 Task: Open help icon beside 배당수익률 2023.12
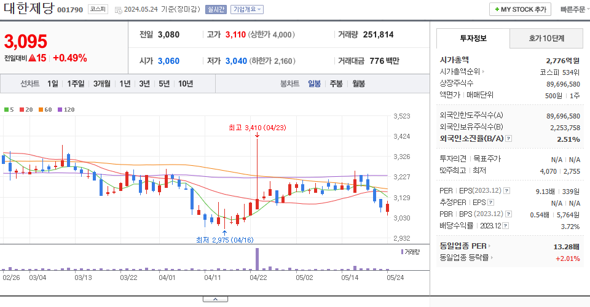click(x=506, y=226)
